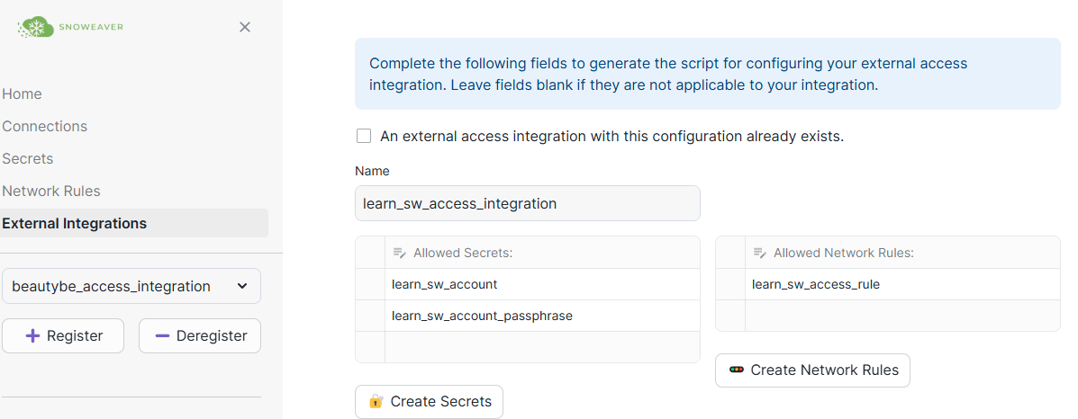The height and width of the screenshot is (419, 1078).
Task: Open the beautybe_access_integration dropdown
Action: [x=131, y=286]
